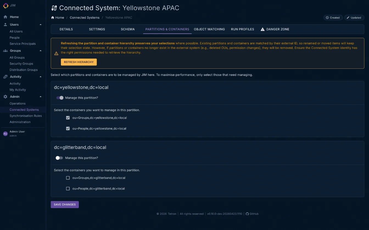The height and width of the screenshot is (230, 369).
Task: Click the Admin gear icon
Action: (5, 96)
